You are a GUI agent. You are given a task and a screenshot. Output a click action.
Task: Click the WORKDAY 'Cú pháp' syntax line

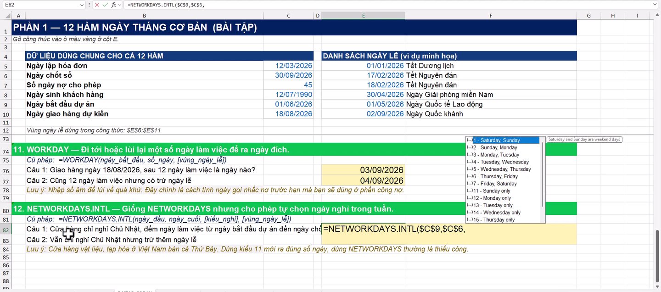127,160
